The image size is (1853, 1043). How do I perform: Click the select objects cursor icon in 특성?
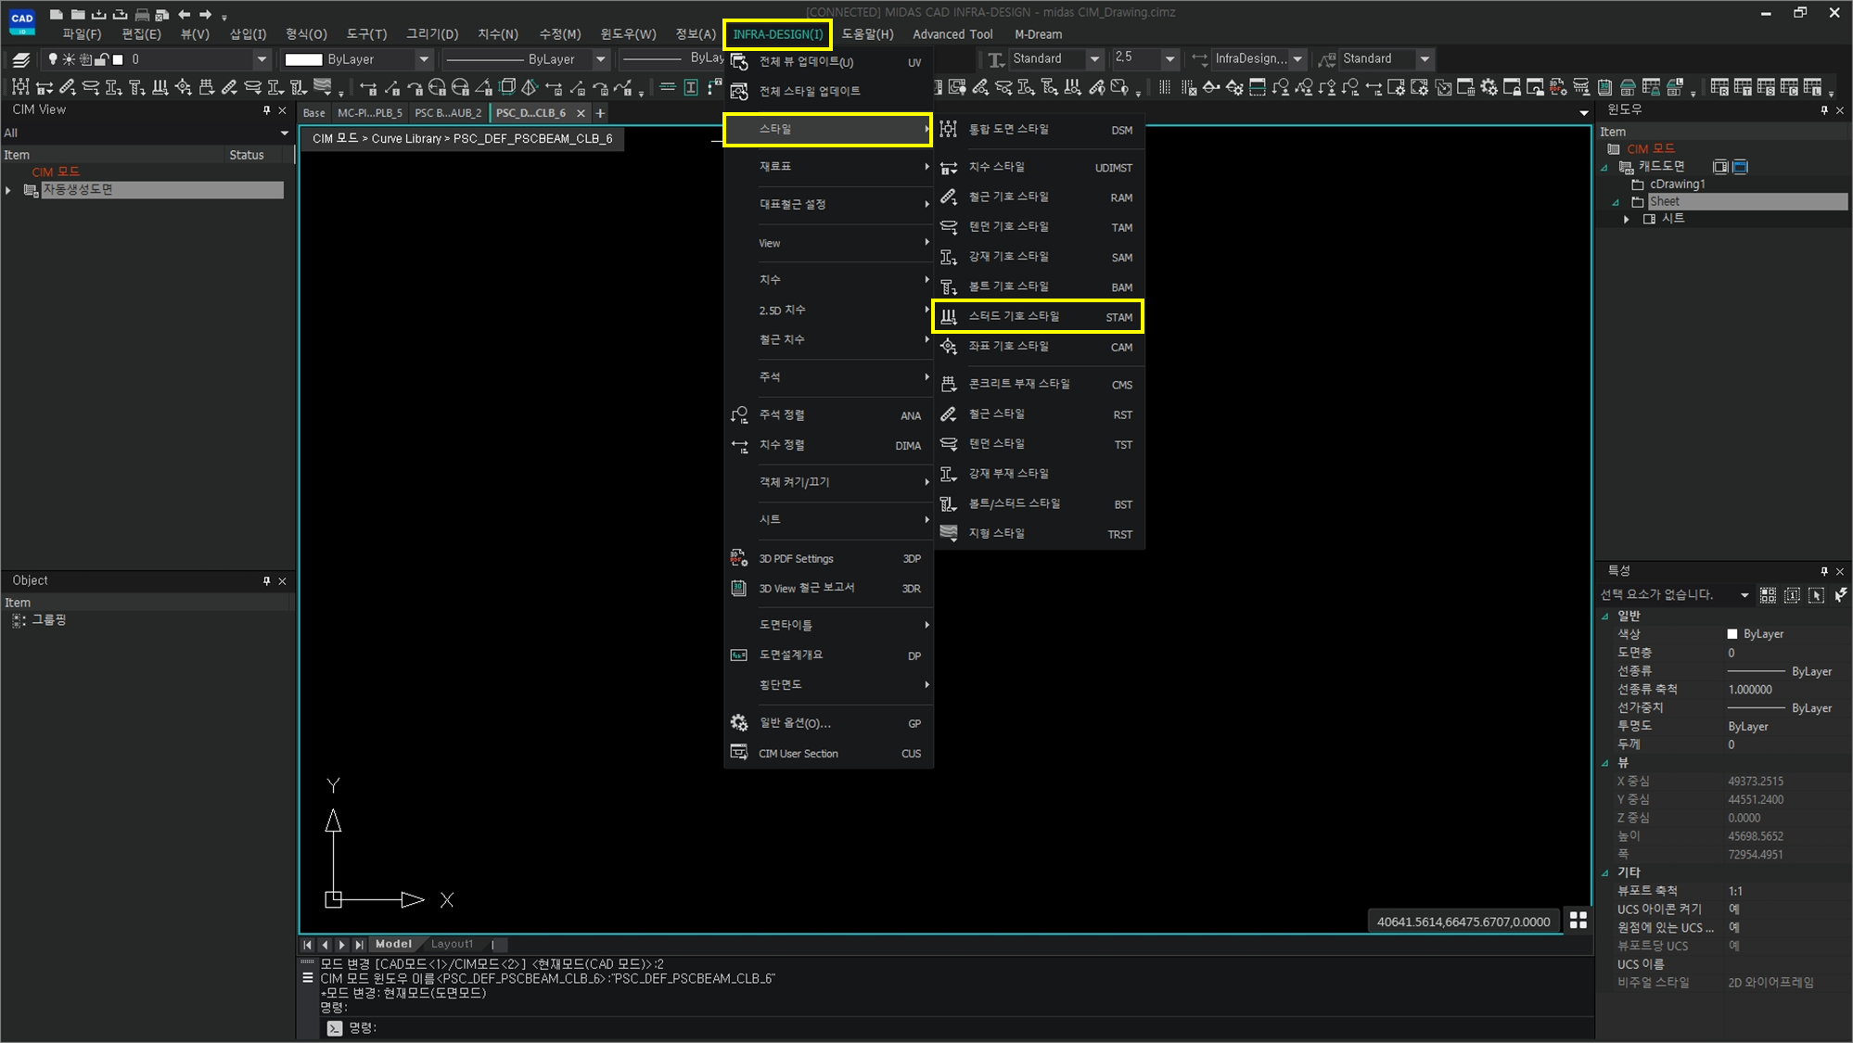[1816, 595]
